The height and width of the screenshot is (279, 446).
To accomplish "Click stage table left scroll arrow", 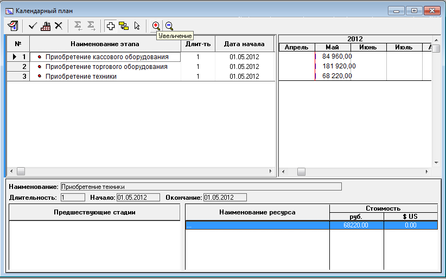I will coord(11,172).
